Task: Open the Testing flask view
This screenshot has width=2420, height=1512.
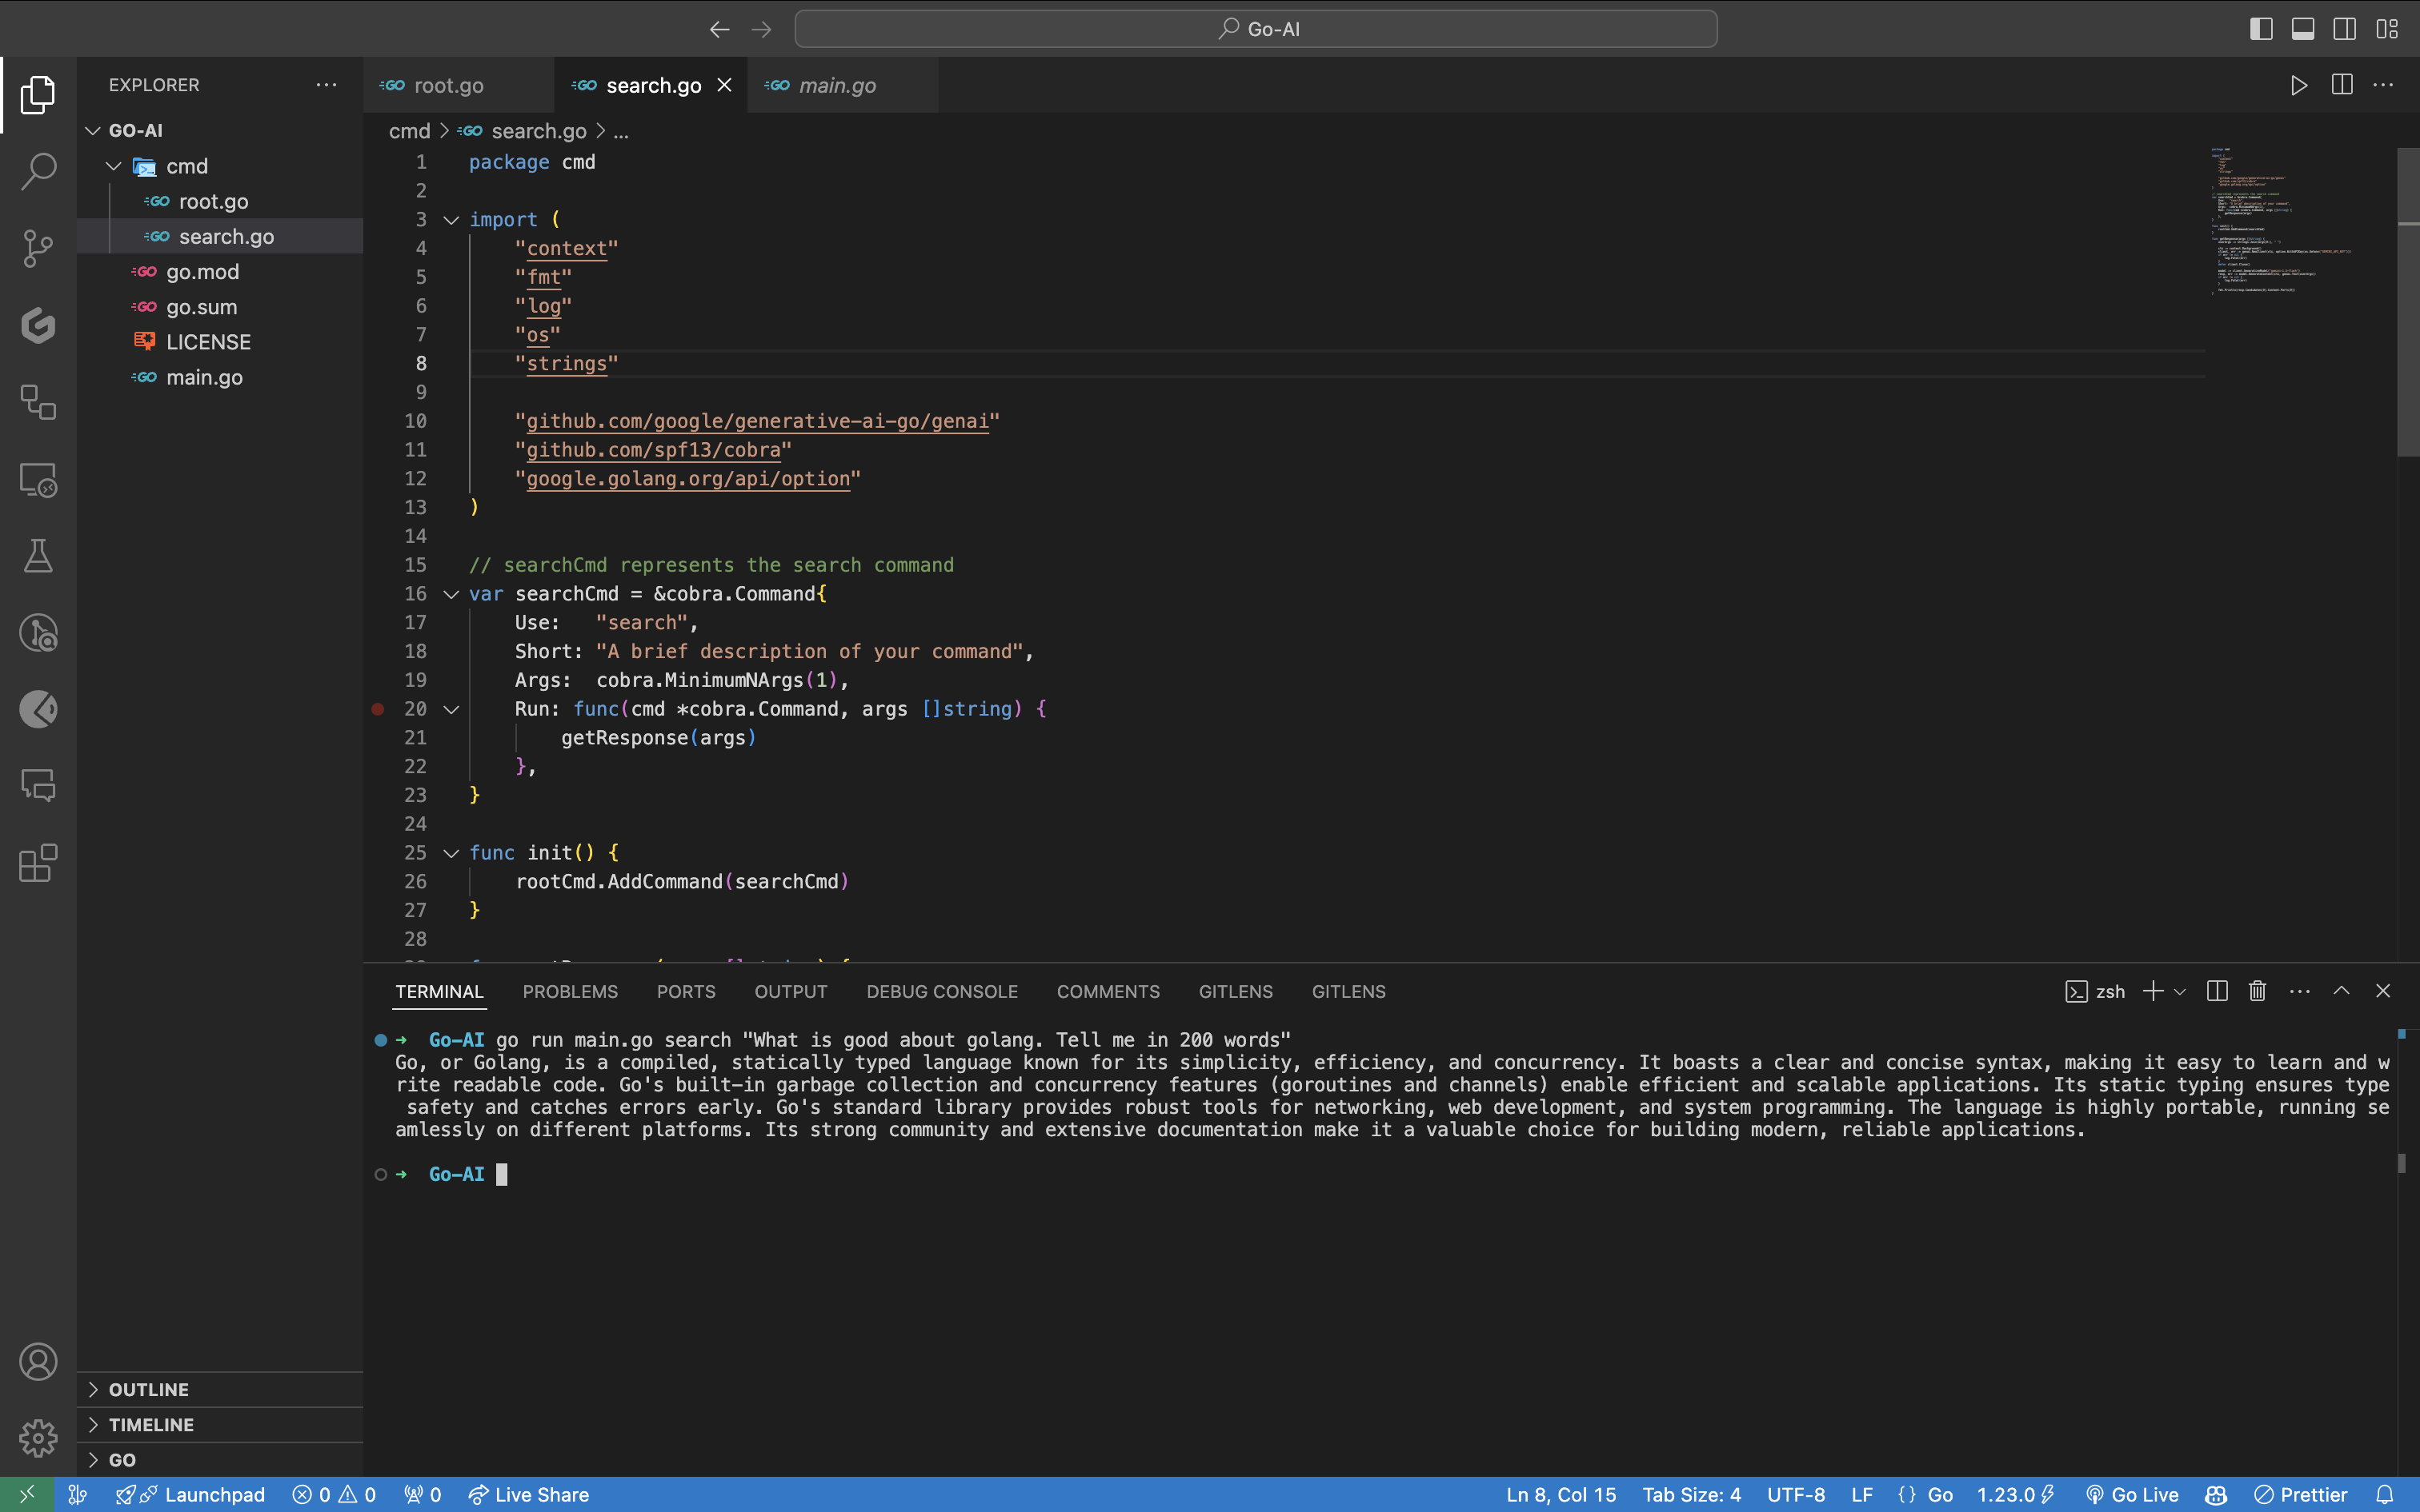Action: (38, 556)
